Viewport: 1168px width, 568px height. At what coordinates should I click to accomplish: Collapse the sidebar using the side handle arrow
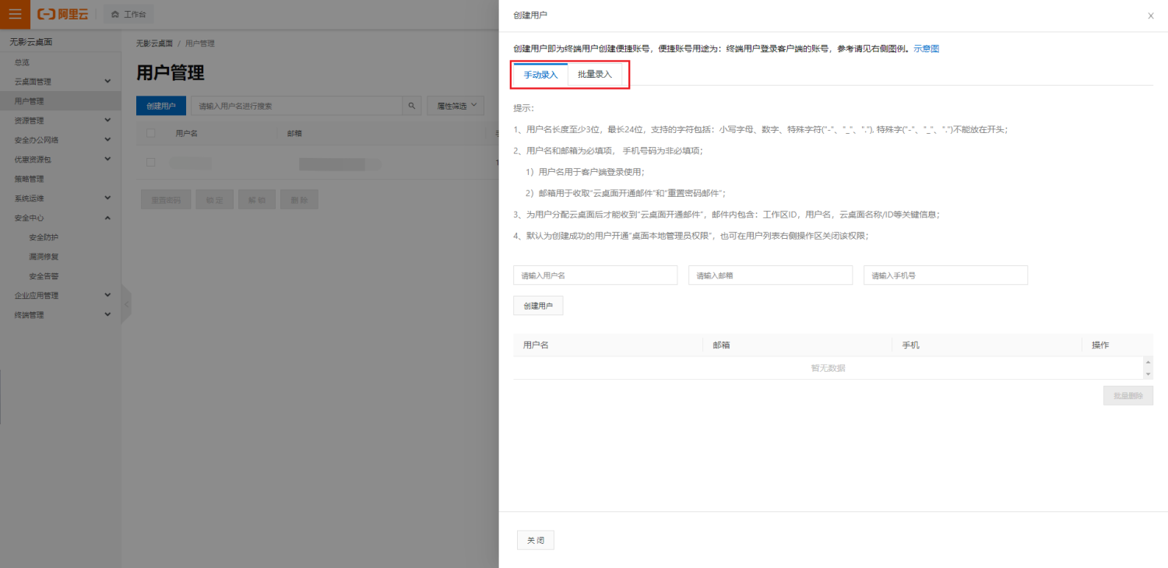(x=126, y=304)
